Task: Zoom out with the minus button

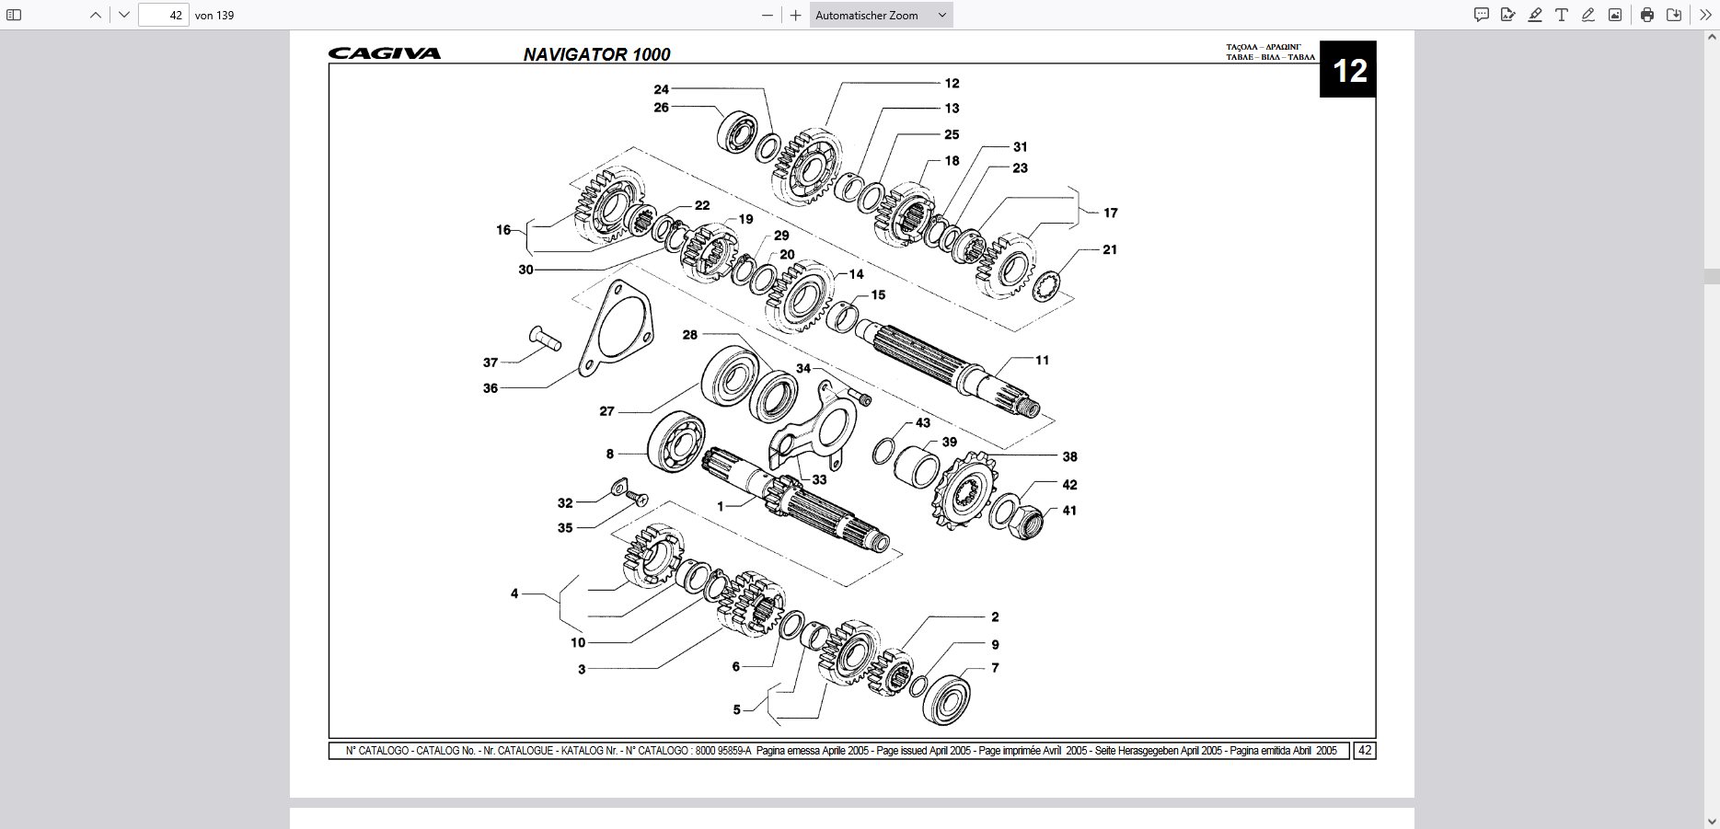Action: [x=768, y=15]
